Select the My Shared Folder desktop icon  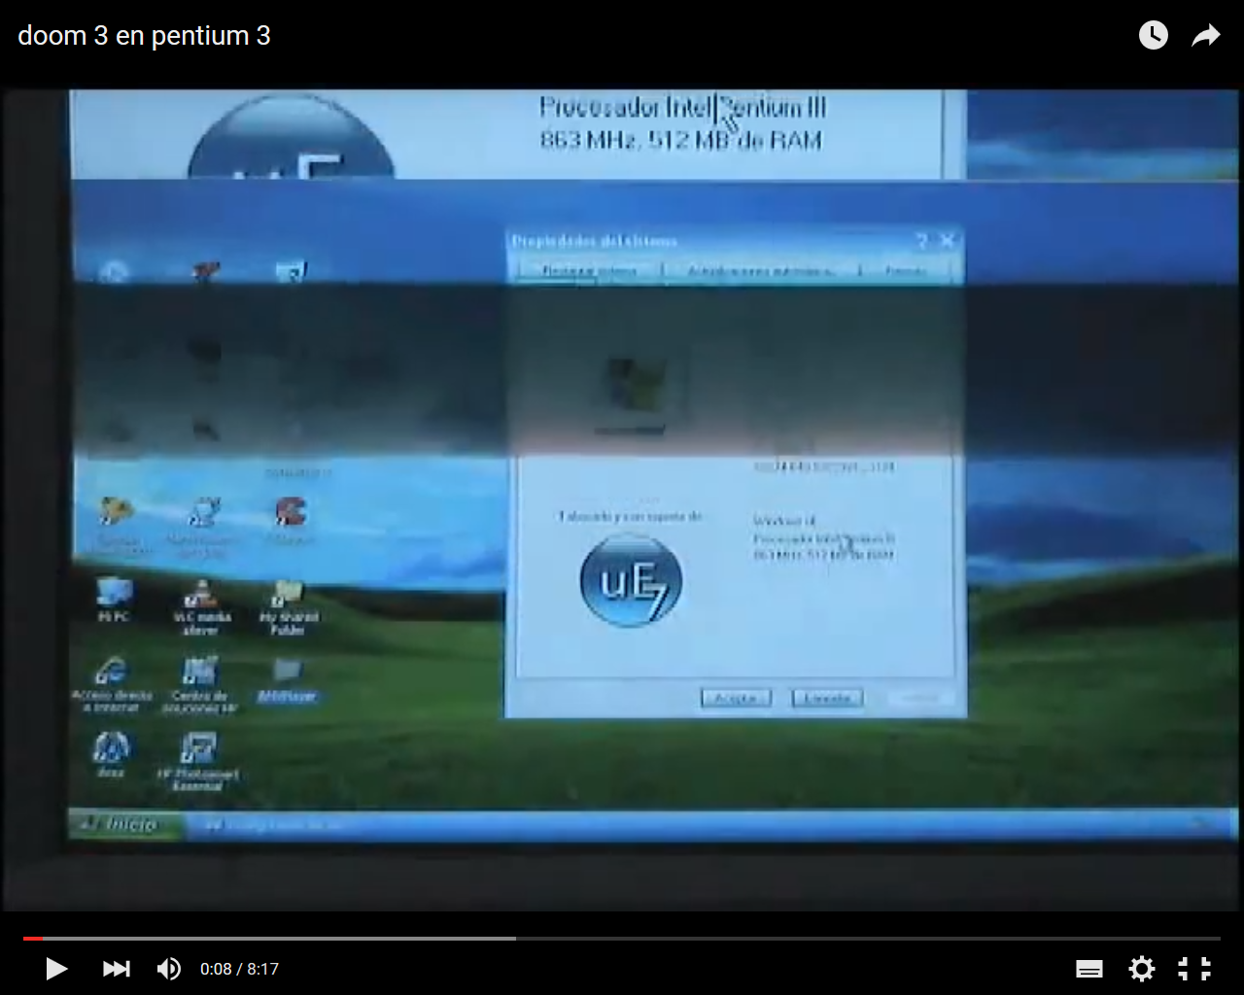tap(288, 606)
